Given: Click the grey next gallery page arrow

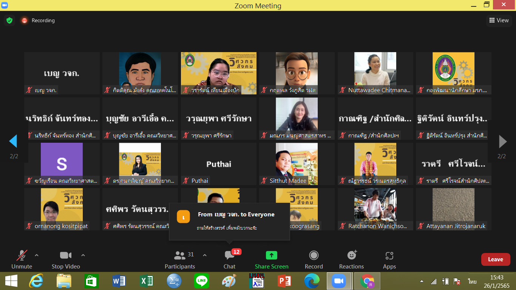Looking at the screenshot, I should [x=503, y=141].
